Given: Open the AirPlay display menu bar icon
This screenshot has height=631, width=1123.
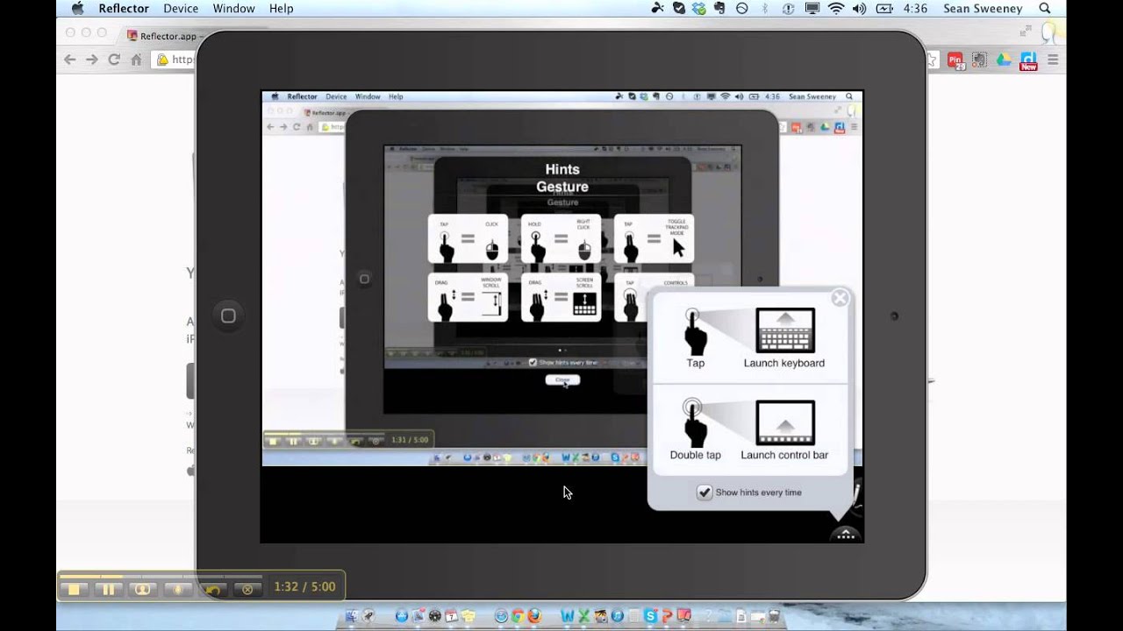Looking at the screenshot, I should tap(812, 9).
